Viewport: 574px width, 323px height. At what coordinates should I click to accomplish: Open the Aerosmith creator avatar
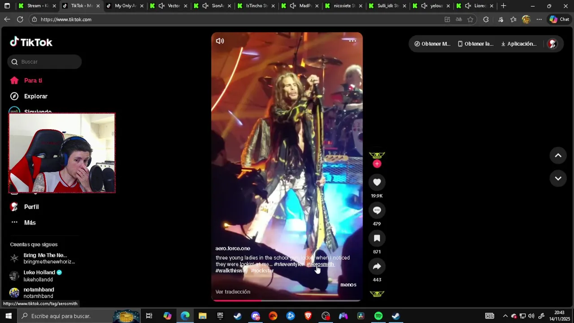tap(377, 155)
